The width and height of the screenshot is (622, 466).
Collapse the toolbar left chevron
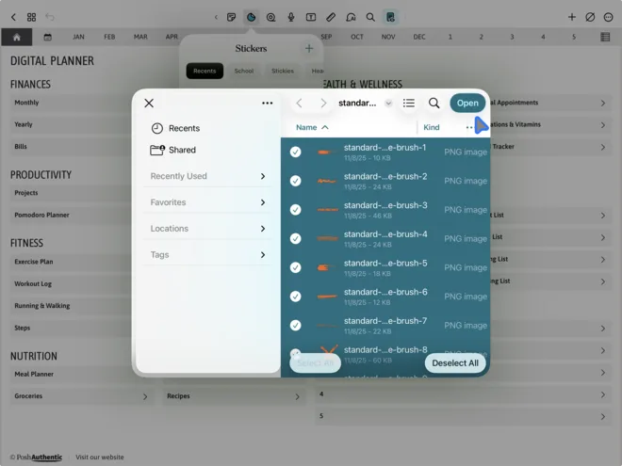click(x=216, y=17)
